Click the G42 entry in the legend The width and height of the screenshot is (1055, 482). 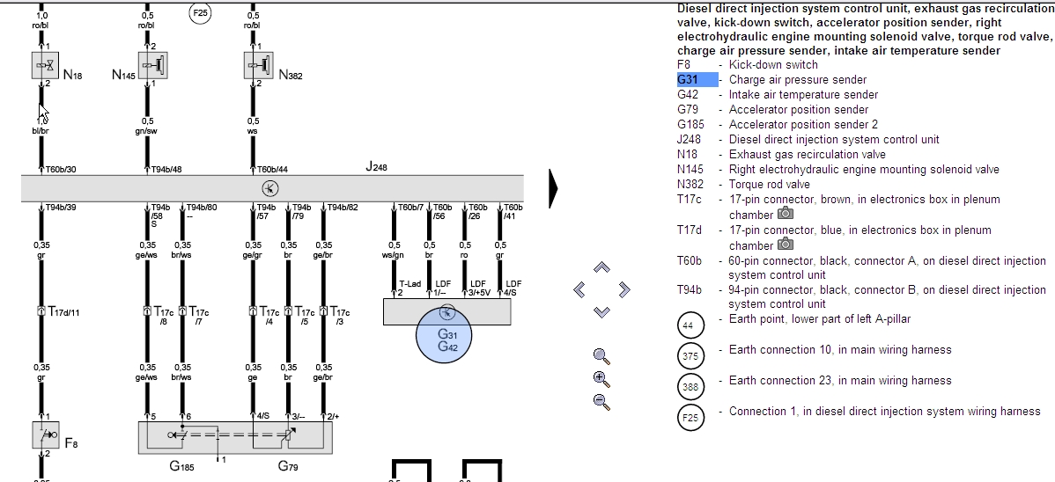point(688,95)
